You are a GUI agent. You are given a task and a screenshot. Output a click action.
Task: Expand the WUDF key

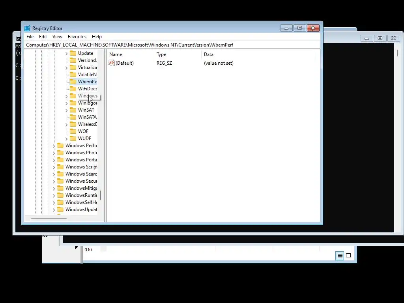click(66, 138)
